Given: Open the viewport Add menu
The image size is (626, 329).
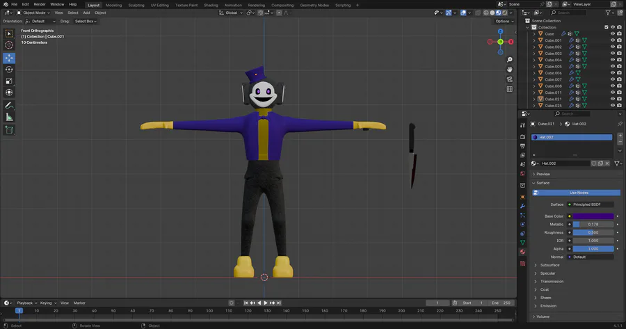Looking at the screenshot, I should pyautogui.click(x=86, y=13).
